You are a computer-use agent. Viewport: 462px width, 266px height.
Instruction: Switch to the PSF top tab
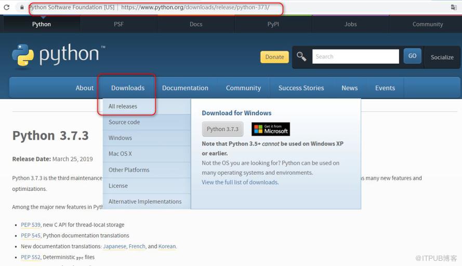(x=119, y=24)
